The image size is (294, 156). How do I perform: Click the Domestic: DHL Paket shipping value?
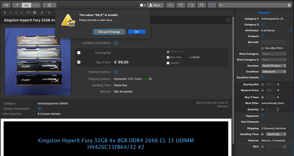click(x=128, y=79)
